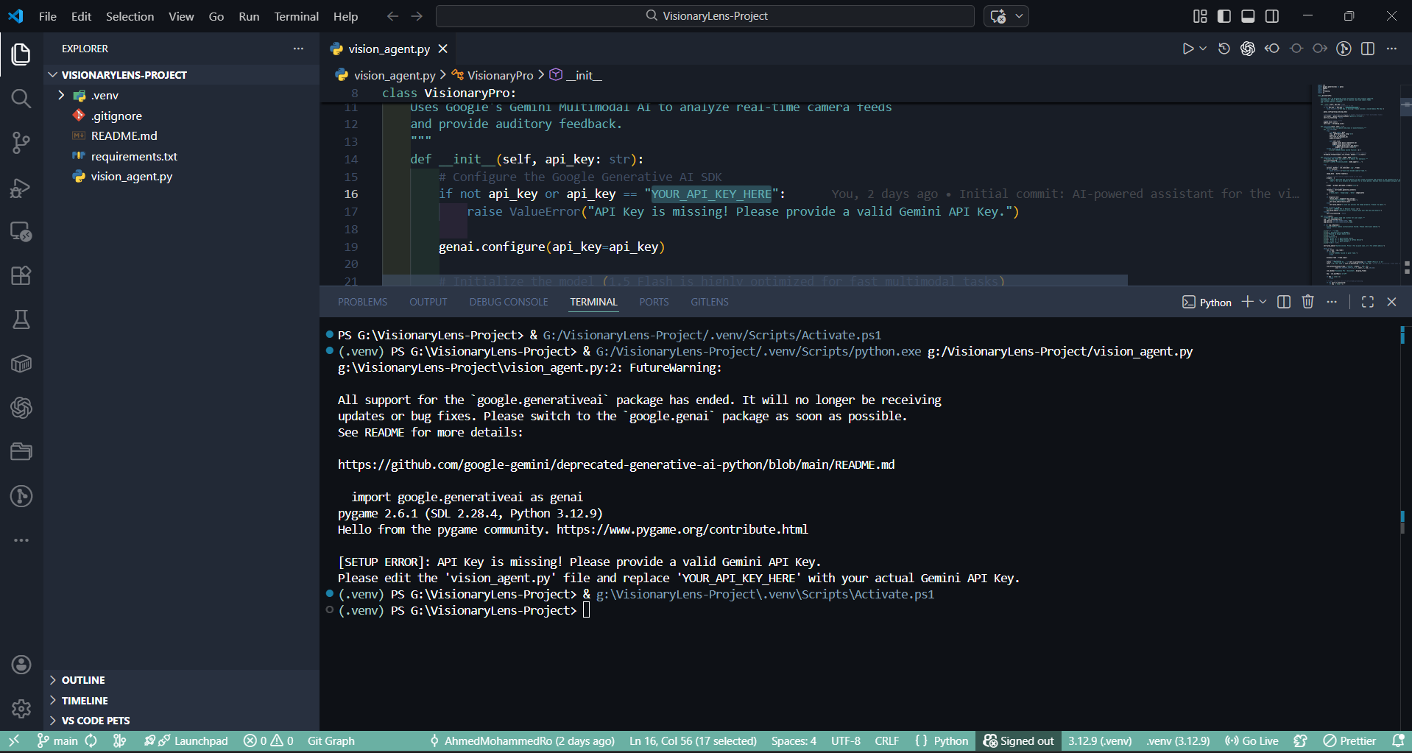This screenshot has height=753, width=1412.
Task: Split the editor to the right
Action: click(x=1368, y=49)
